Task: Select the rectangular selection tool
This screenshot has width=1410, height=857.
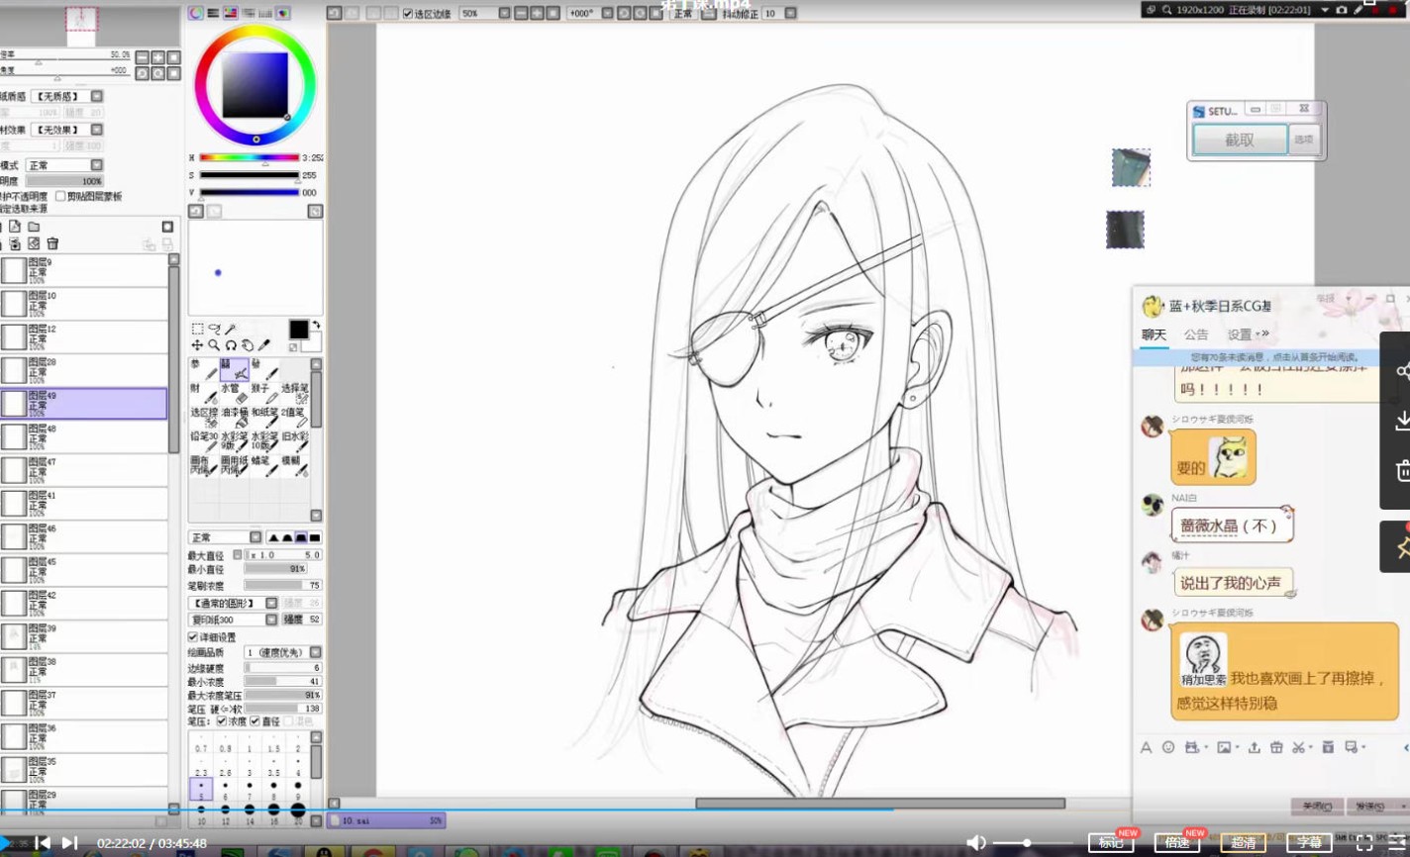Action: point(197,330)
